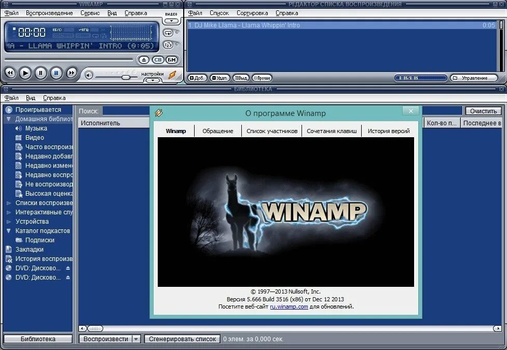Click the Очистить clear button
Screen dimensions: 507x350
(484, 111)
